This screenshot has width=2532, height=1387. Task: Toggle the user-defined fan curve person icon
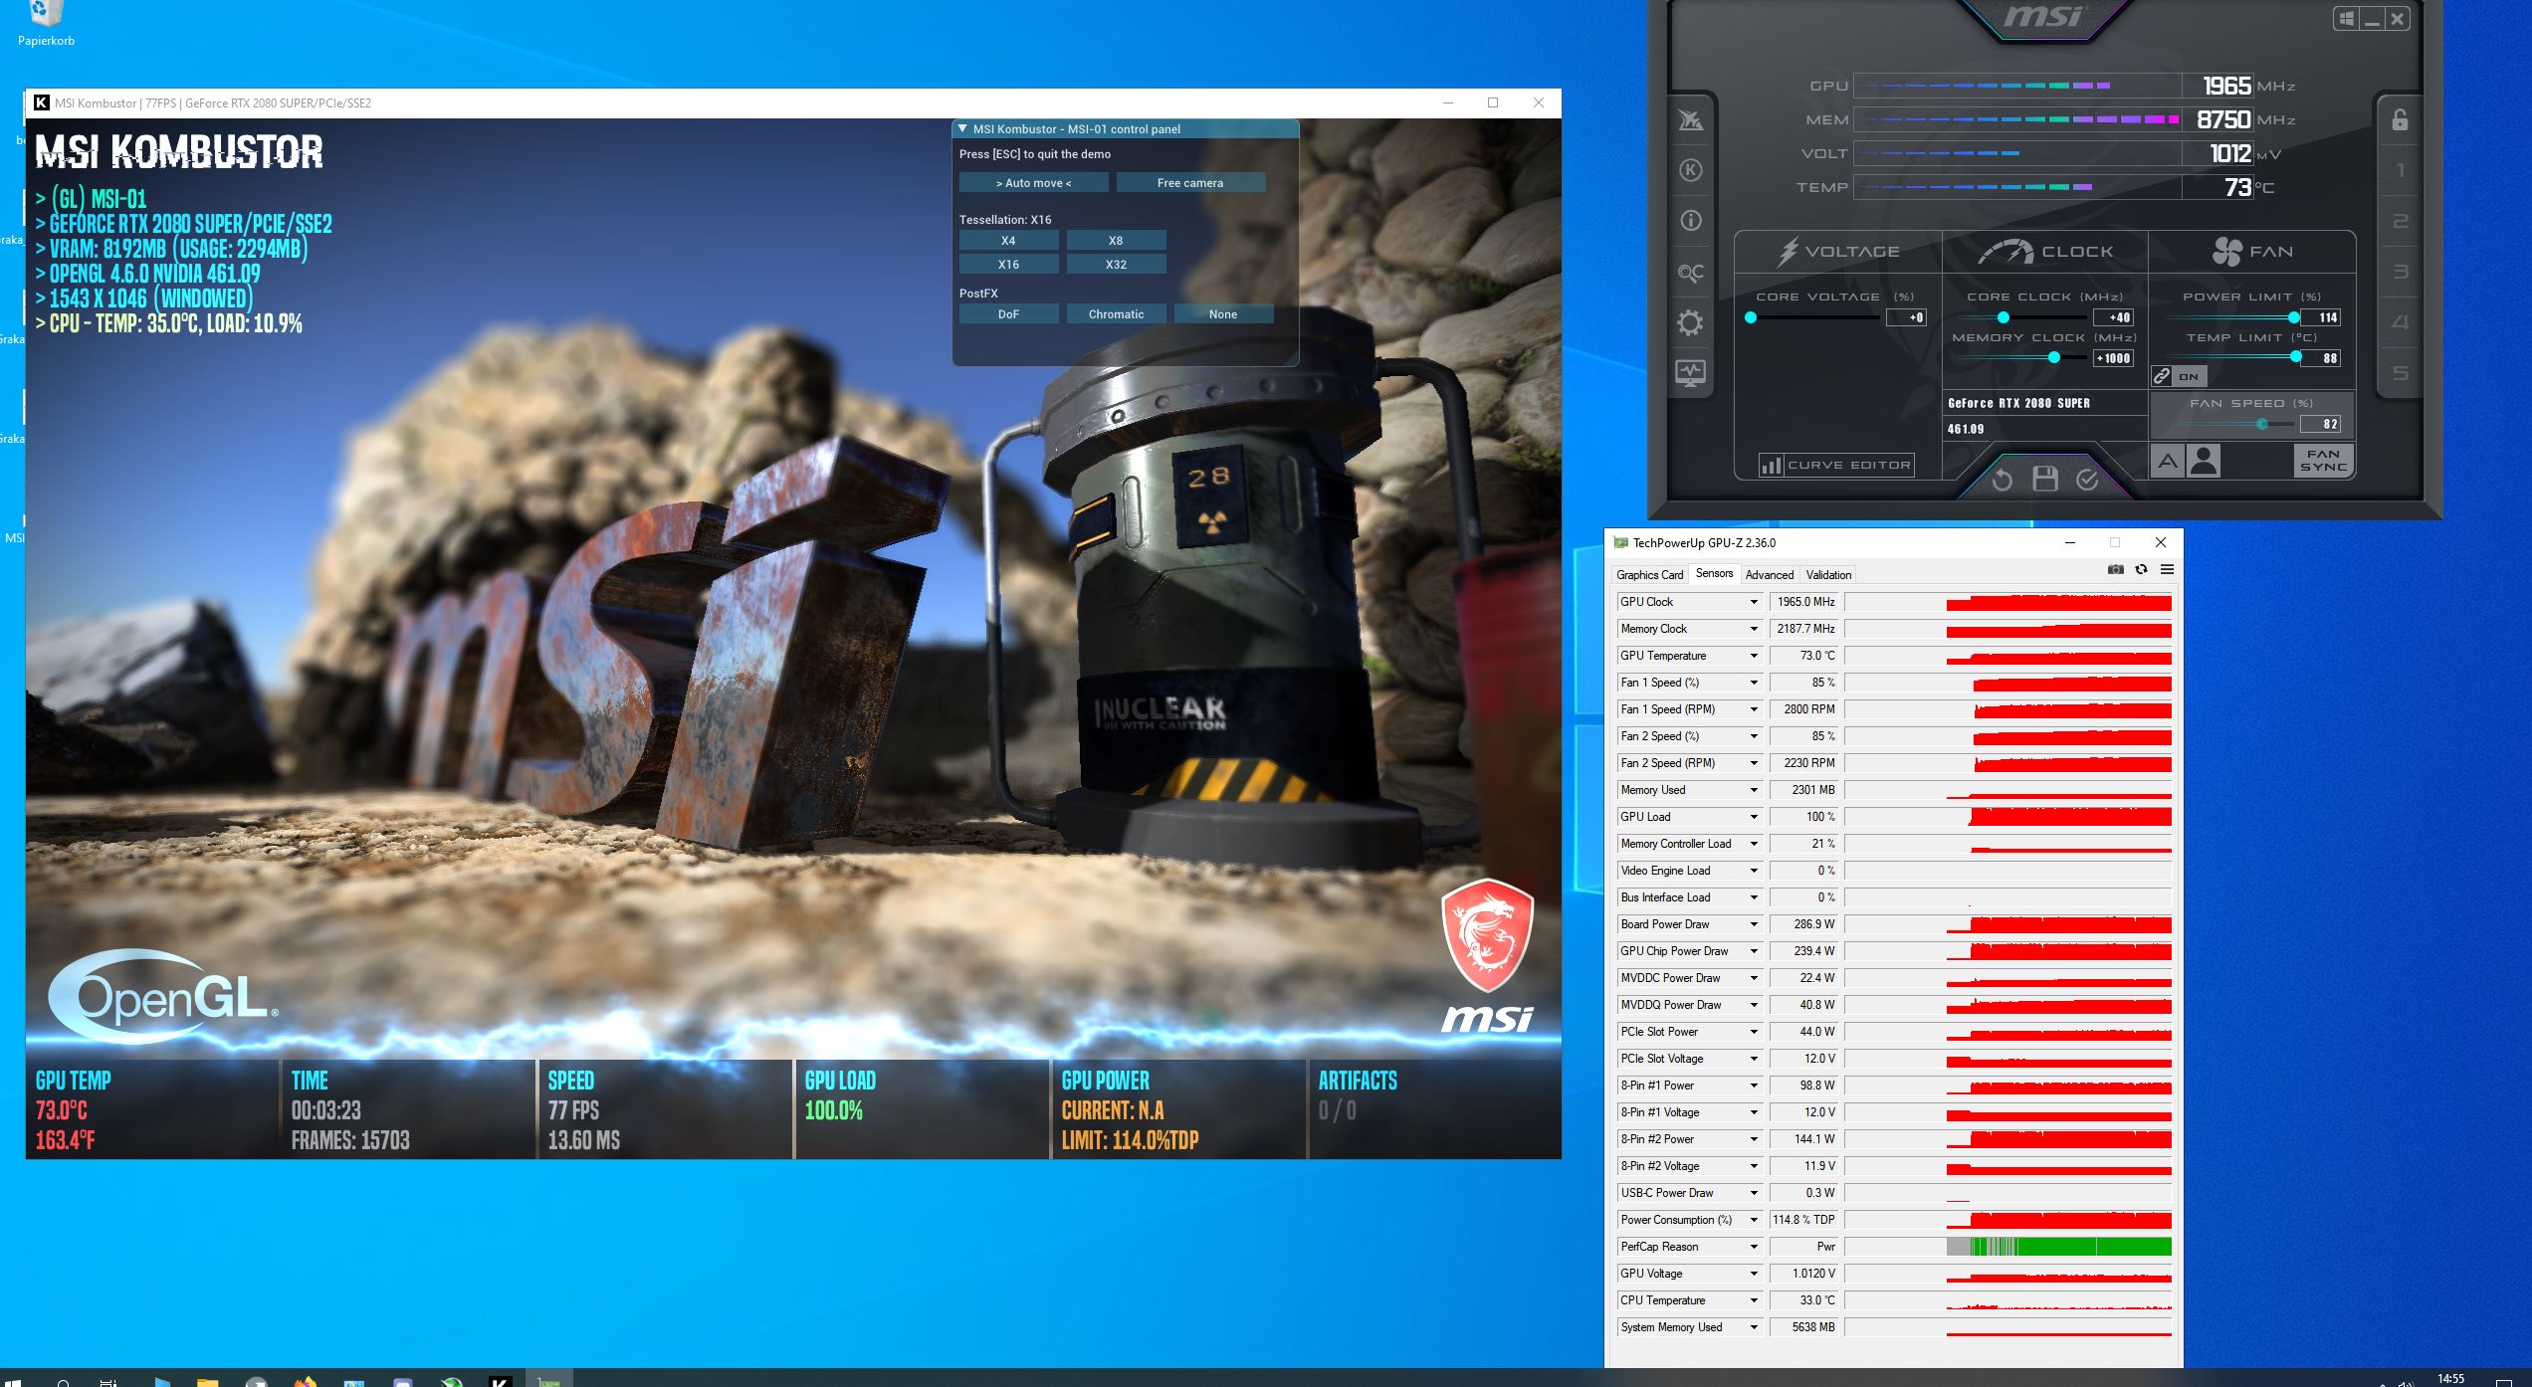[x=2204, y=461]
